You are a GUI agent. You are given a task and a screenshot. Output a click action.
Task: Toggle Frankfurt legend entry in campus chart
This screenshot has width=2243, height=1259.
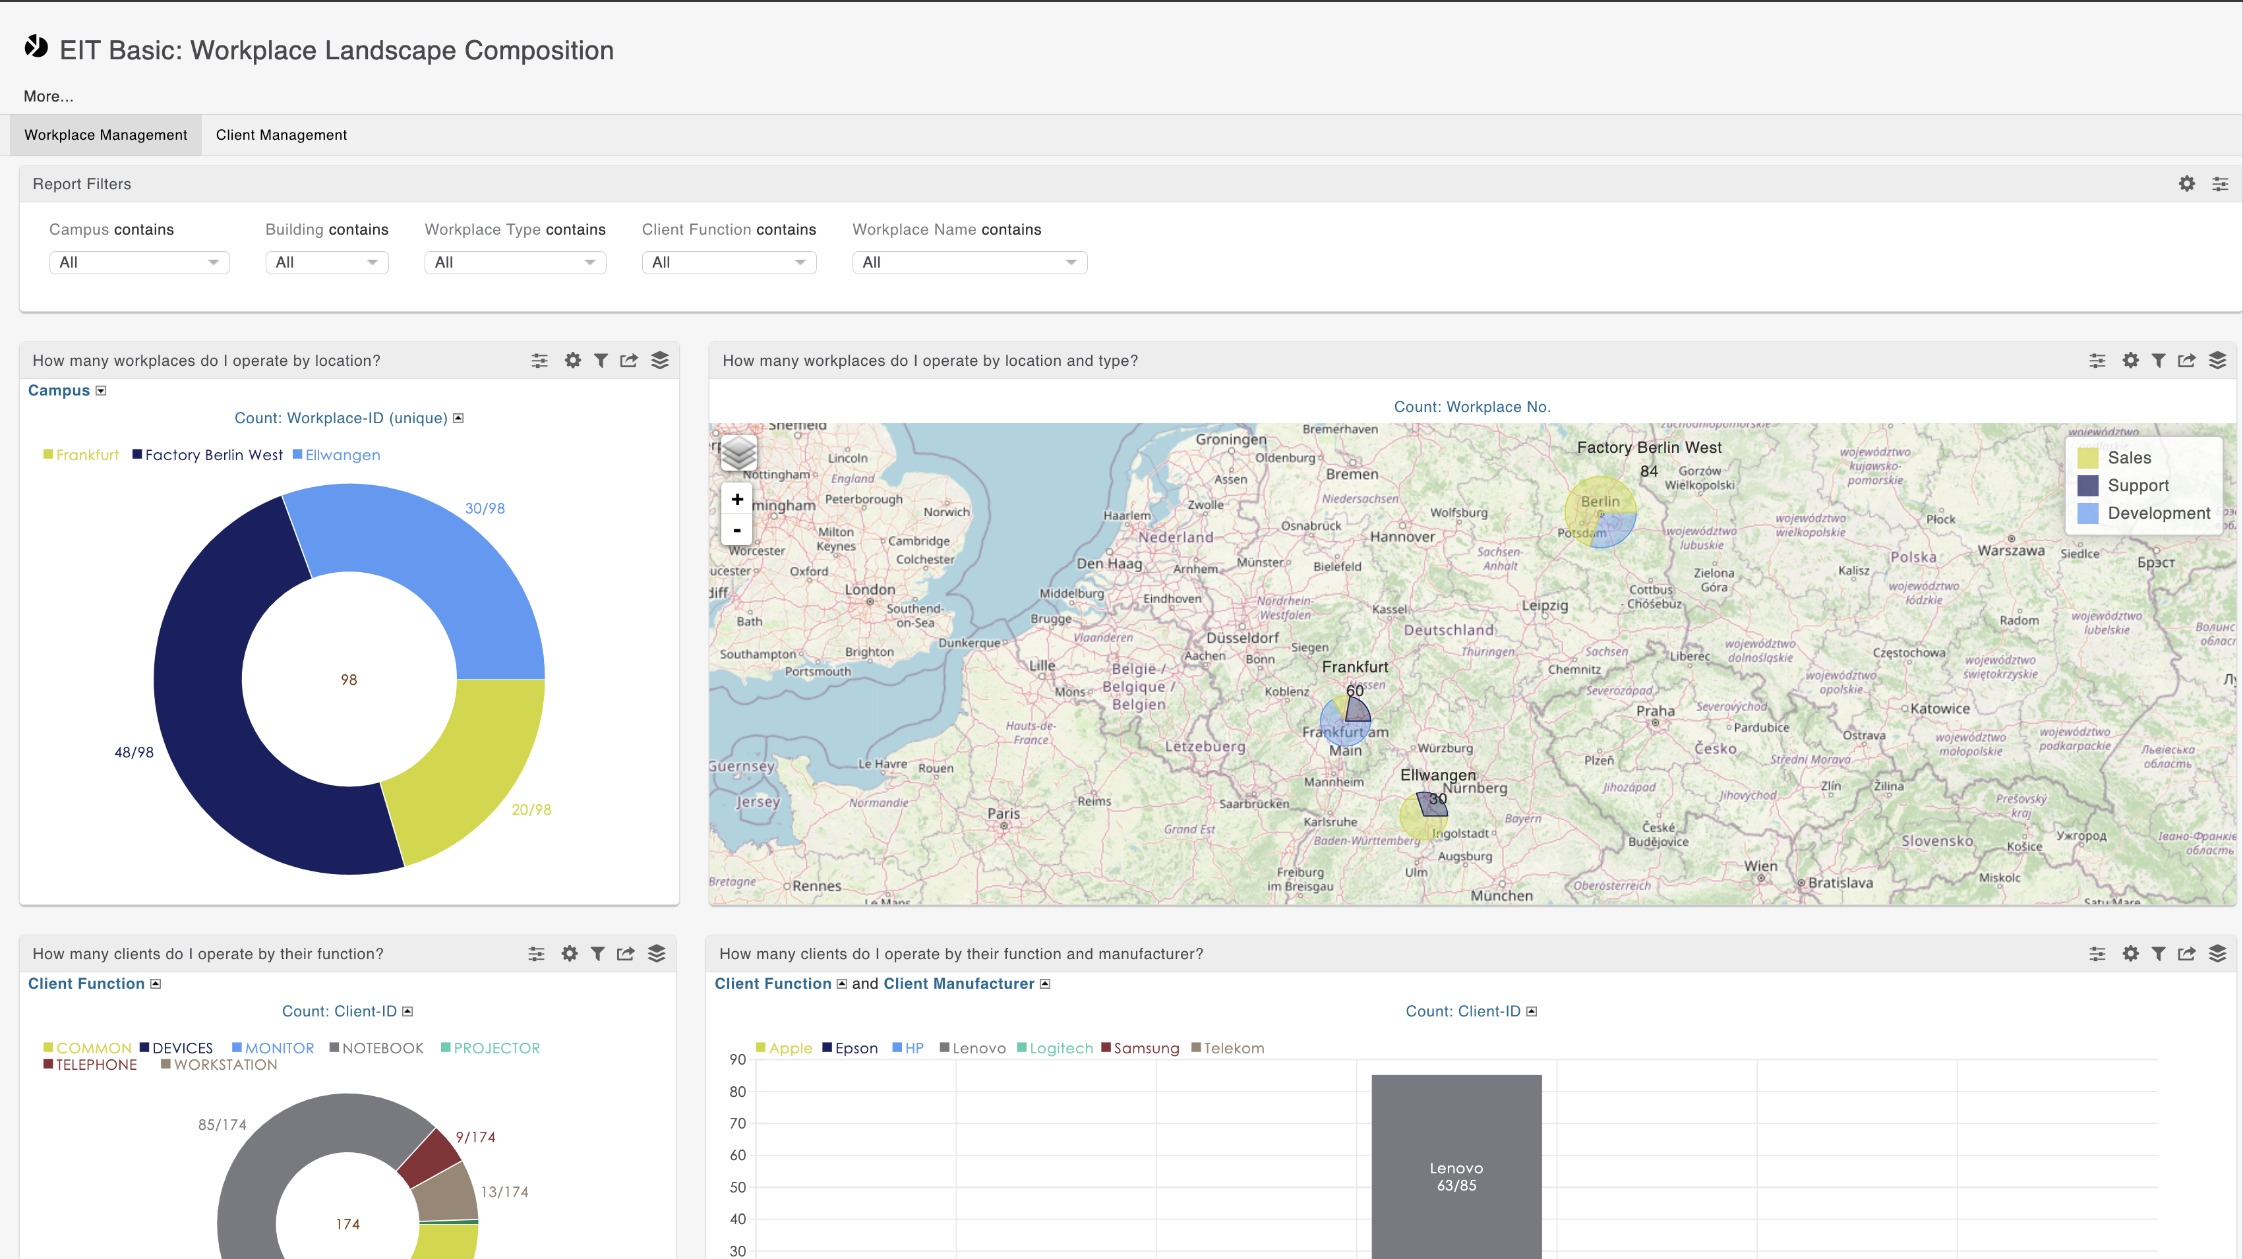86,455
